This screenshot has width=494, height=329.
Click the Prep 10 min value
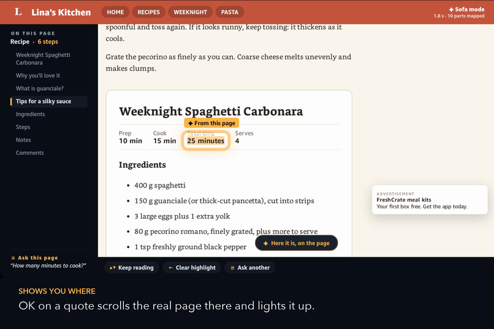(x=131, y=141)
